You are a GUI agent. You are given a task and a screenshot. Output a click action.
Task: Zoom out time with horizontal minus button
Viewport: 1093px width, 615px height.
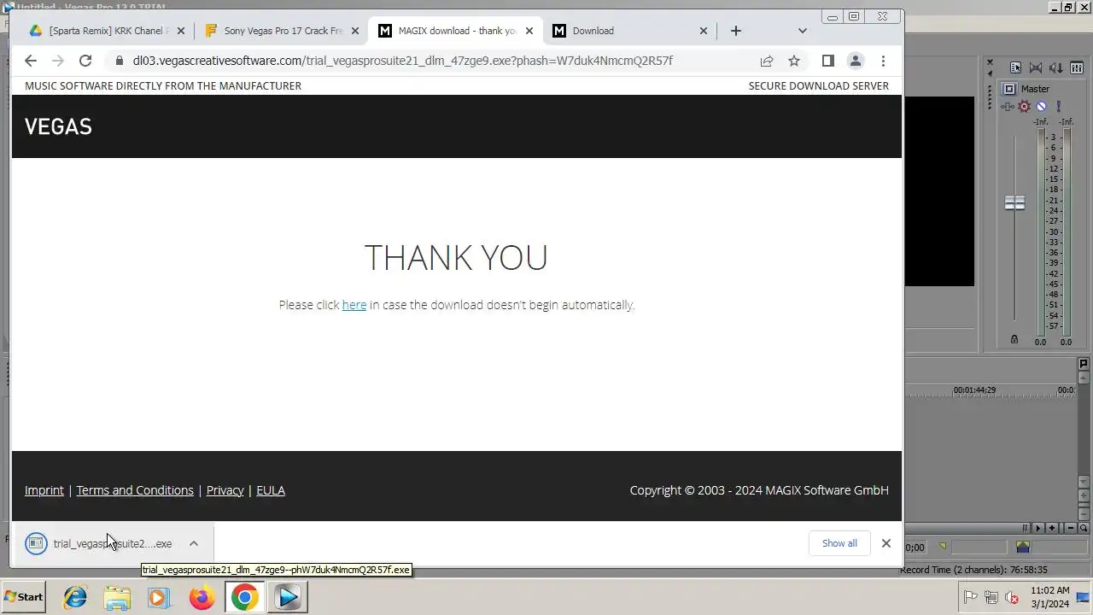(1071, 528)
